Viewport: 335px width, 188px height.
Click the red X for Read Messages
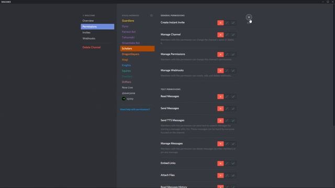pyautogui.click(x=220, y=97)
